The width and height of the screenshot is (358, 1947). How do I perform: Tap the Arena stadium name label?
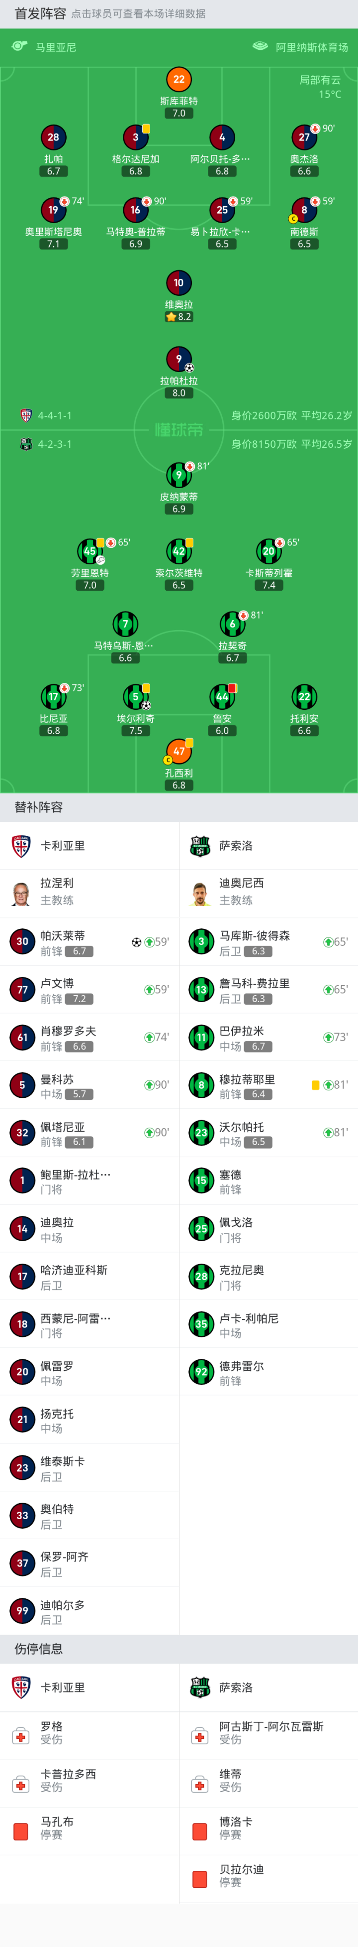click(311, 47)
